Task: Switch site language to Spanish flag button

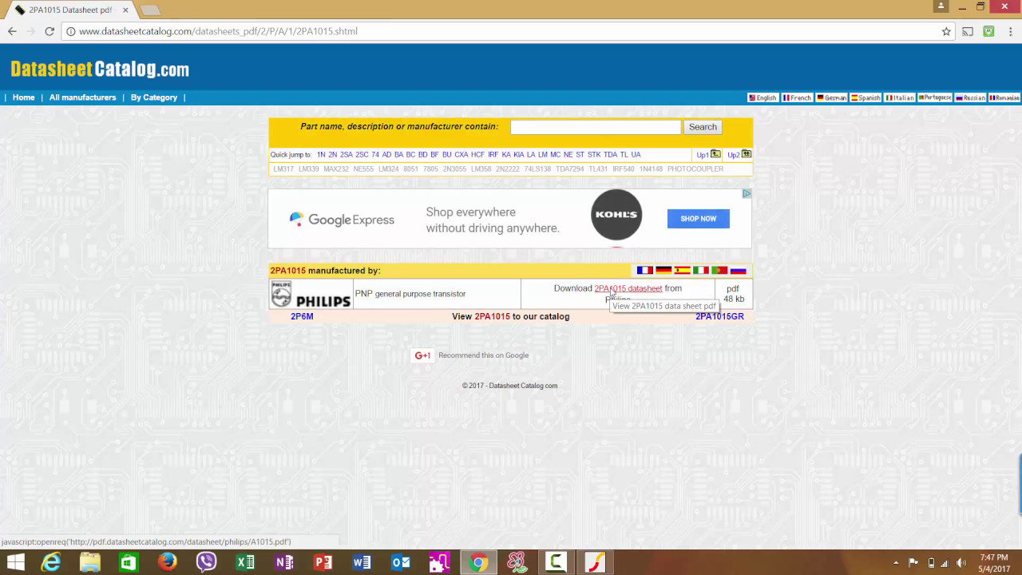Action: point(866,97)
